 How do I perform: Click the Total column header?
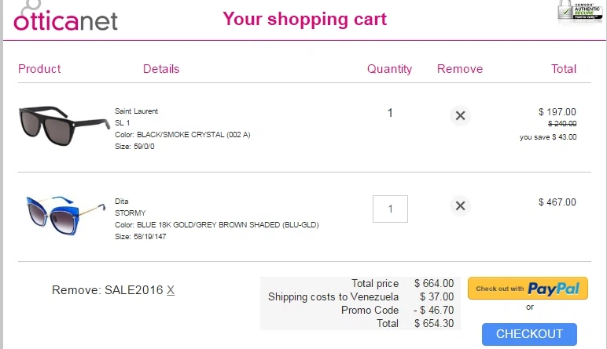pyautogui.click(x=564, y=69)
